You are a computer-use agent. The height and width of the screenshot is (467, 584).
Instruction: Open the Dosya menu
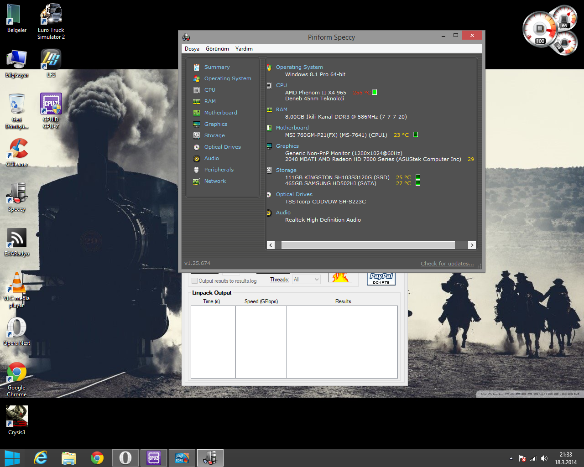[x=192, y=49]
